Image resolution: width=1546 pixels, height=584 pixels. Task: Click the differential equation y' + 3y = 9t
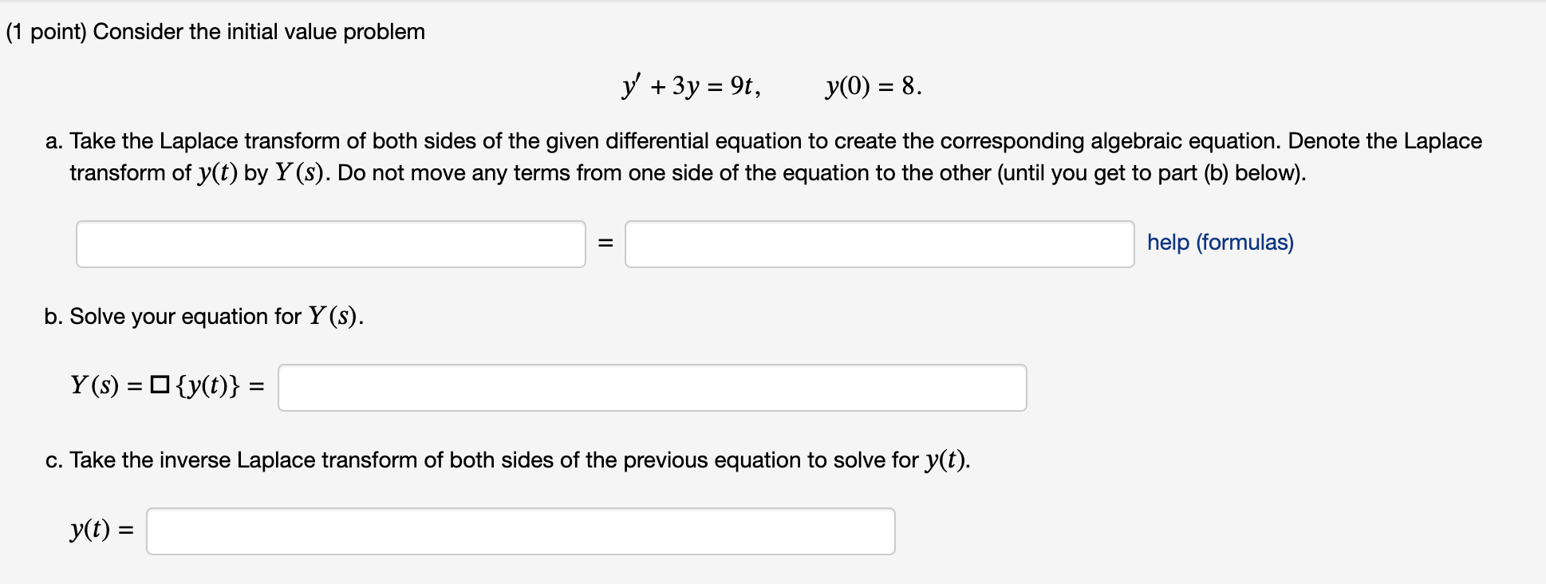point(691,86)
